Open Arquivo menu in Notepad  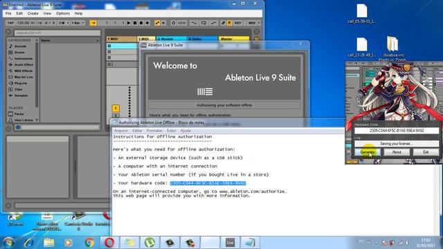pyautogui.click(x=121, y=131)
